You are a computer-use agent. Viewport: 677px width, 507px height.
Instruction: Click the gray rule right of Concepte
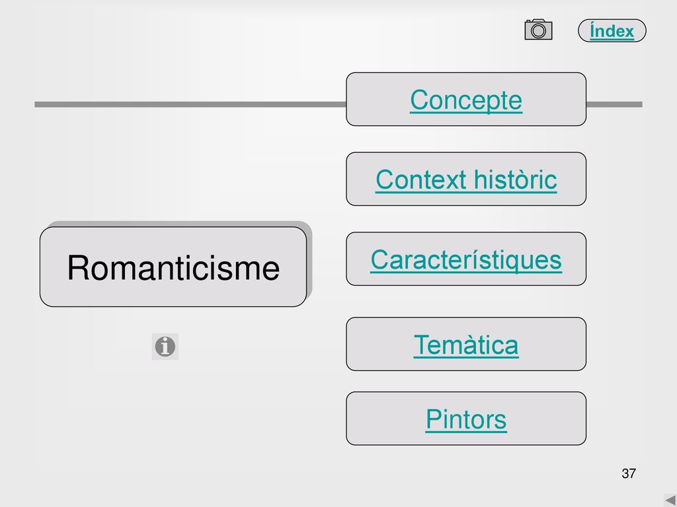click(614, 104)
